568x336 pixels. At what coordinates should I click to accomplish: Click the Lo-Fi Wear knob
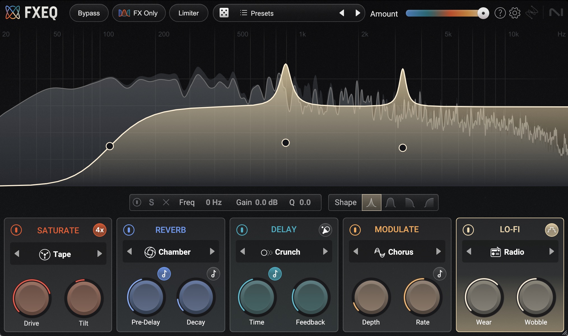click(x=484, y=297)
